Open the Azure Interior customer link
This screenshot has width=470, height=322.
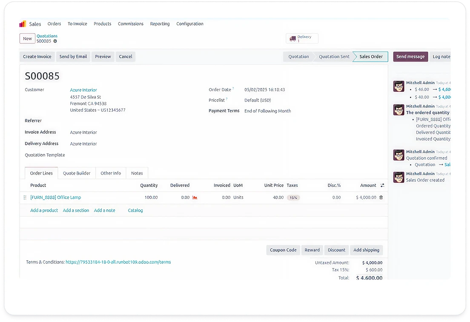click(x=83, y=90)
